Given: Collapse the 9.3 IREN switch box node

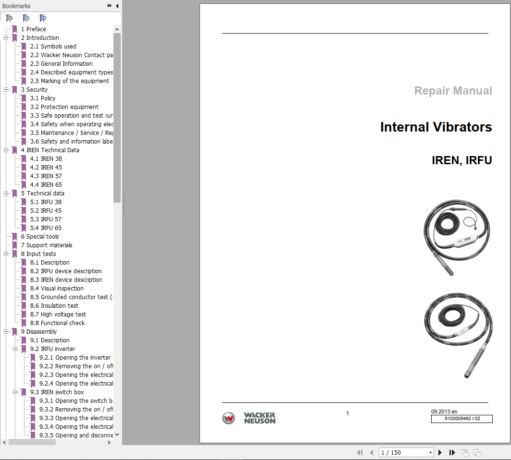Looking at the screenshot, I should point(15,392).
